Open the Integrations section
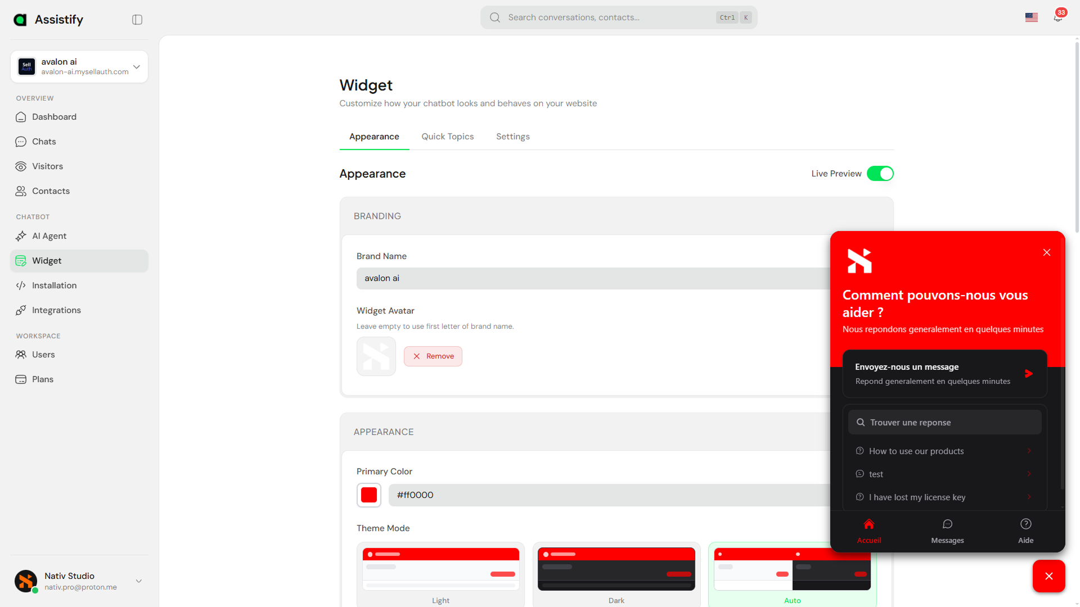Screen dimensions: 1080x607 pos(56,310)
